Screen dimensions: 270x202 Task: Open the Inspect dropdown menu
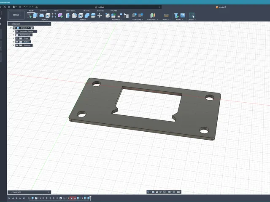tap(167, 20)
